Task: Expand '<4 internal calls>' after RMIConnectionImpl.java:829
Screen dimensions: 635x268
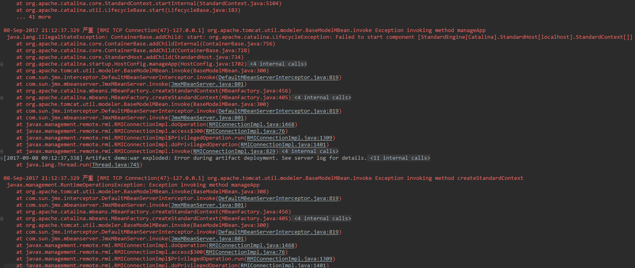Action: click(x=310, y=151)
